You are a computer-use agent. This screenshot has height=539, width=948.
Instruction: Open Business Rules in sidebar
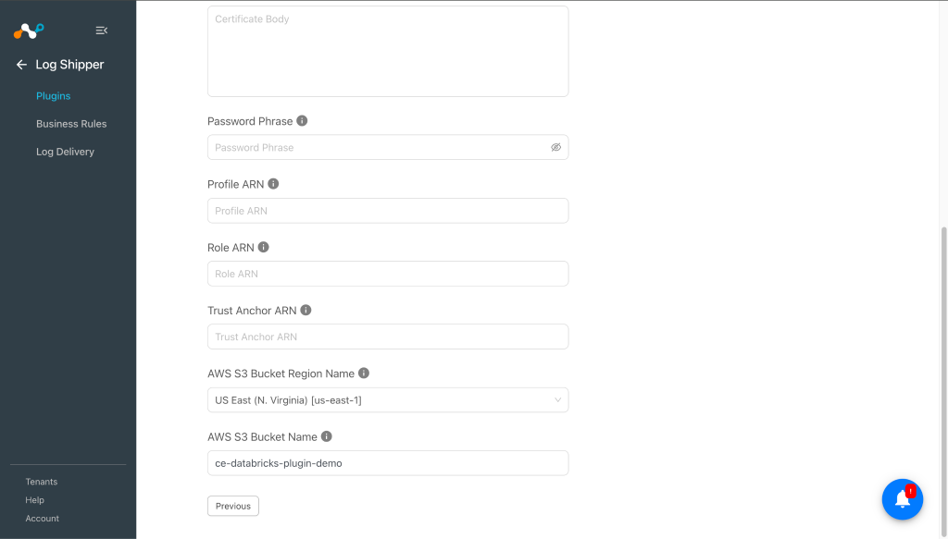click(x=71, y=124)
